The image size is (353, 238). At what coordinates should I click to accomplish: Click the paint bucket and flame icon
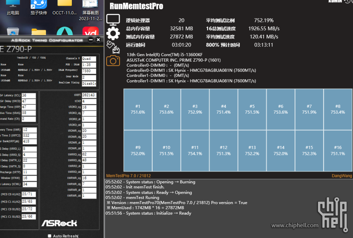[113, 47]
